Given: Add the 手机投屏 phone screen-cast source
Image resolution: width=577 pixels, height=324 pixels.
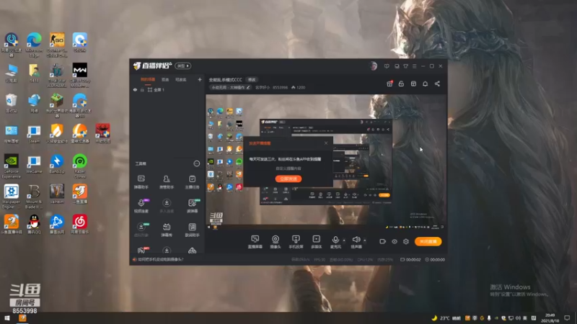Looking at the screenshot, I should click(x=296, y=242).
